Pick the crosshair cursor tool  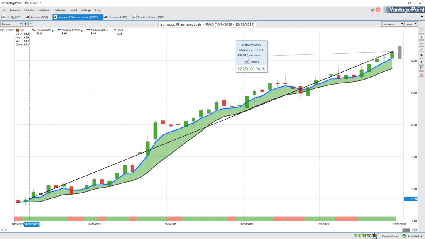click(x=422, y=68)
